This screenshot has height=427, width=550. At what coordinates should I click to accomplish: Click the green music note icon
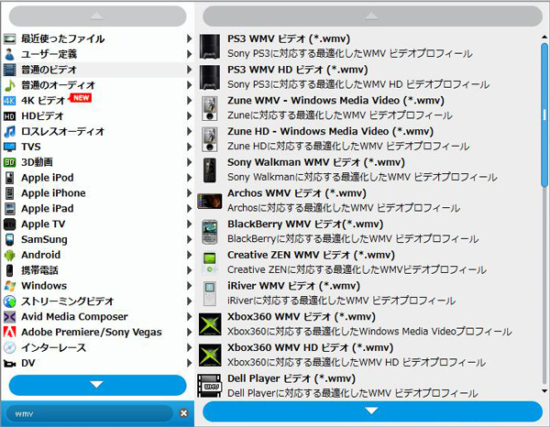tap(10, 85)
